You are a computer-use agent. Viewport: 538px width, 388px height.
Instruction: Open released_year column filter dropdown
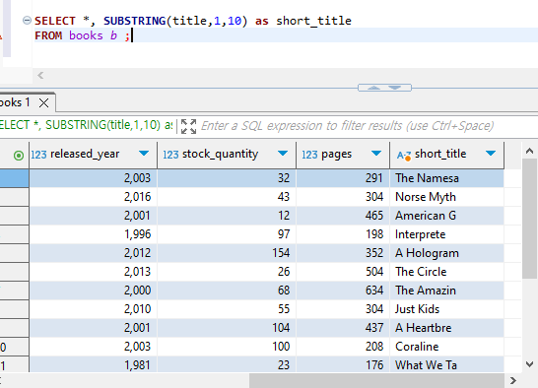coord(144,154)
